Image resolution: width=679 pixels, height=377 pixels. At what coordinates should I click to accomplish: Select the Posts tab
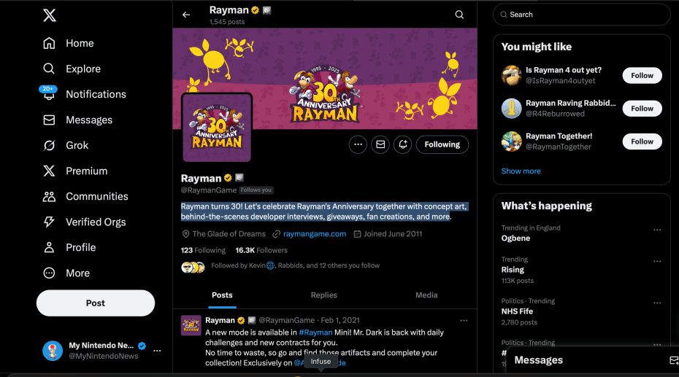point(222,295)
